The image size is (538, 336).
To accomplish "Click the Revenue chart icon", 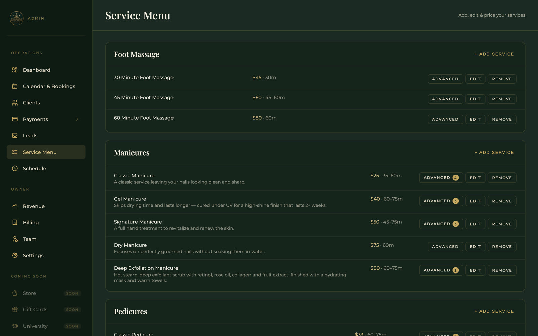I will tap(15, 206).
